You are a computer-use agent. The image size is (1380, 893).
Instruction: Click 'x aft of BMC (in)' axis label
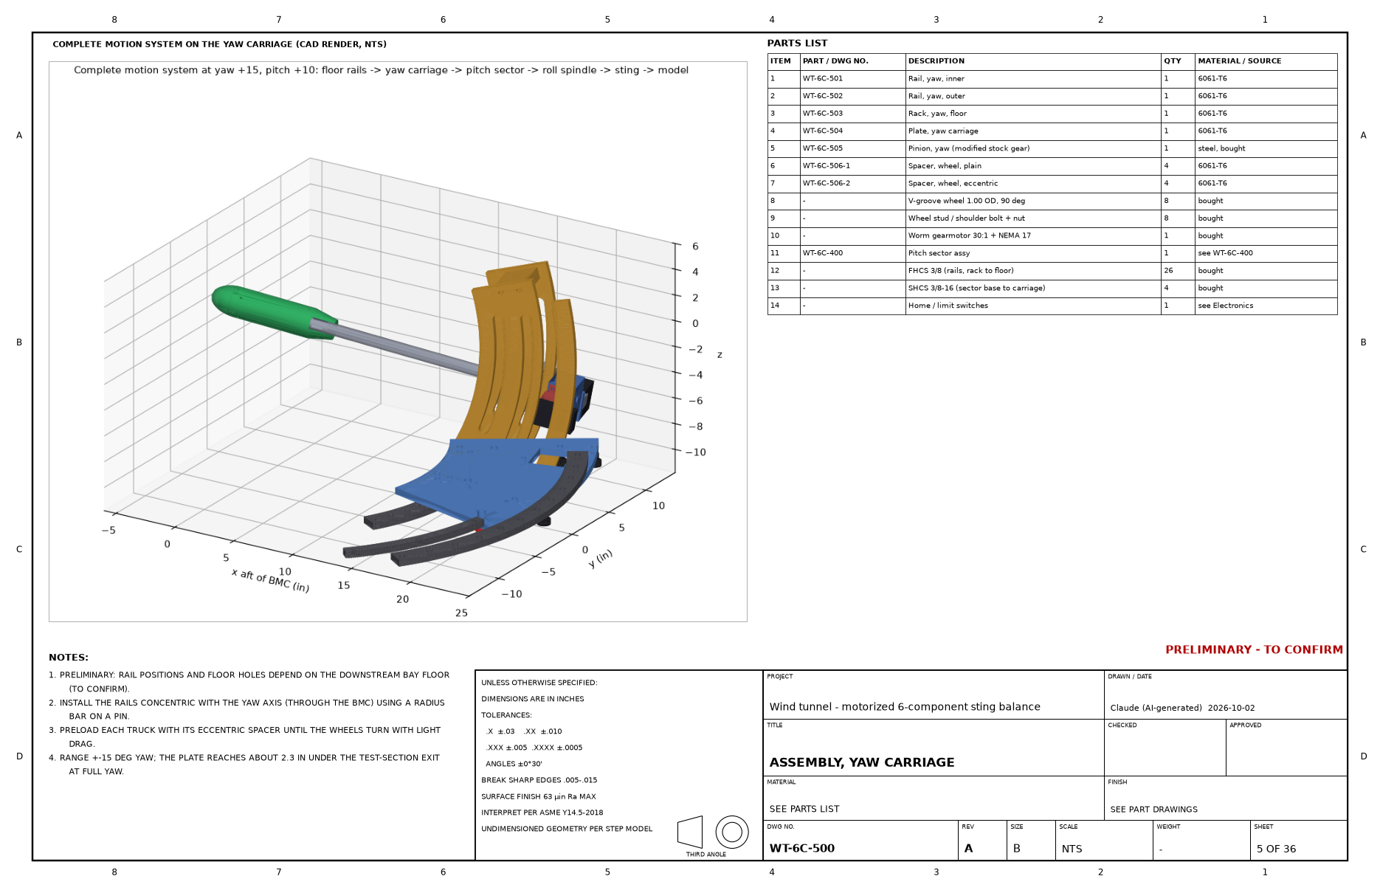pyautogui.click(x=270, y=581)
